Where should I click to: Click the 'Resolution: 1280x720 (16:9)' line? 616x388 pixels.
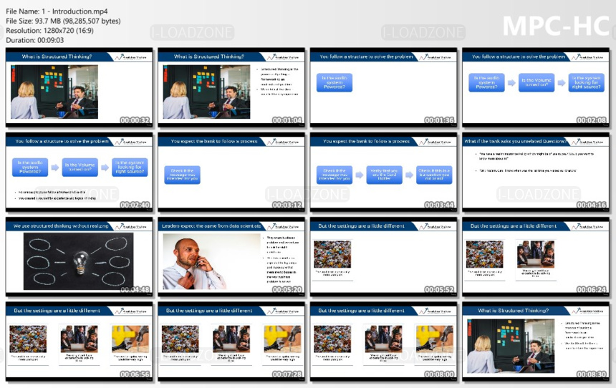coord(49,30)
